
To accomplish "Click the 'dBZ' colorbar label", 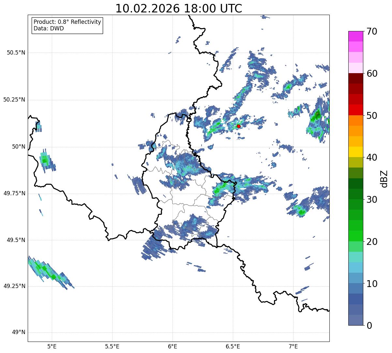I will (384, 179).
